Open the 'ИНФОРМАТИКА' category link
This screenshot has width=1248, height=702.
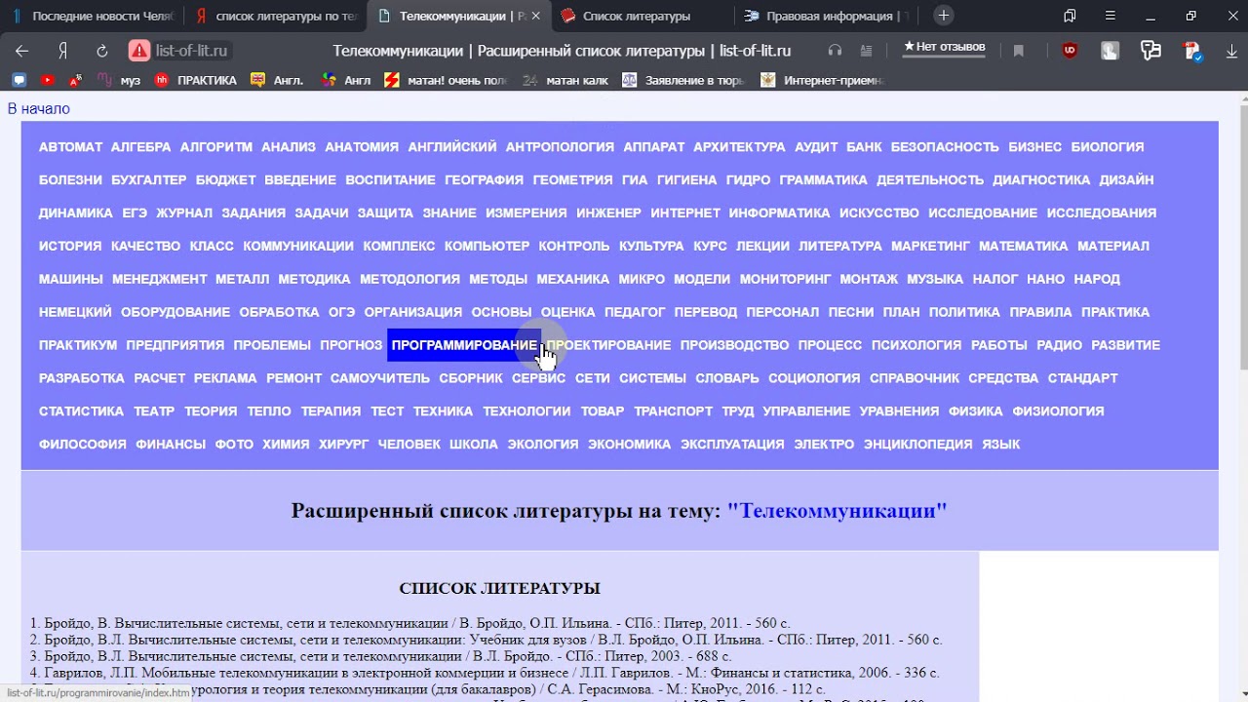click(x=779, y=214)
